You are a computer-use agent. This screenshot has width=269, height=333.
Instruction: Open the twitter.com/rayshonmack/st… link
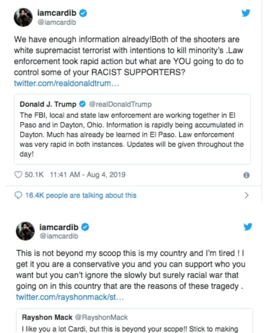[70, 297]
